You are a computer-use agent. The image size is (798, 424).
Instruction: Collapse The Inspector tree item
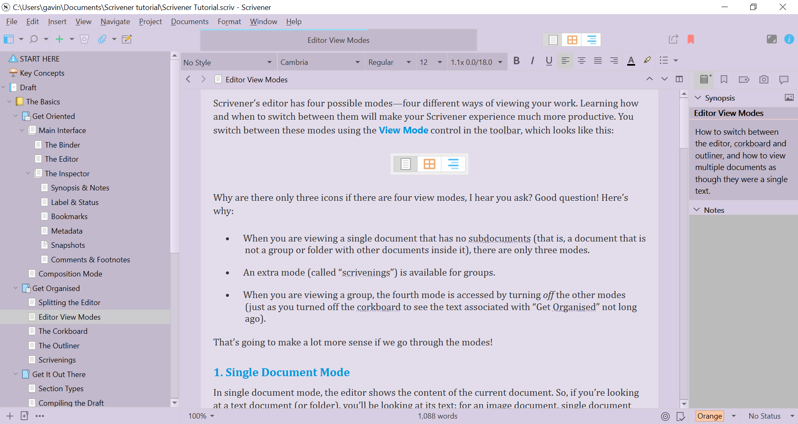28,173
